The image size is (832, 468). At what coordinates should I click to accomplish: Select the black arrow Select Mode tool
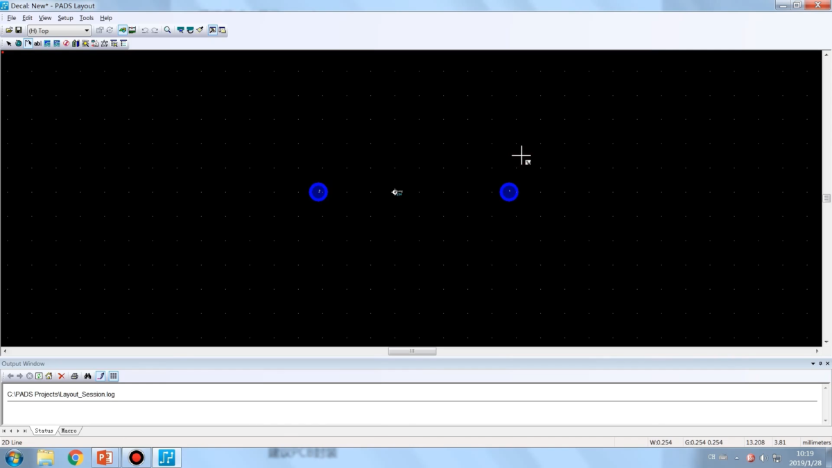point(9,44)
